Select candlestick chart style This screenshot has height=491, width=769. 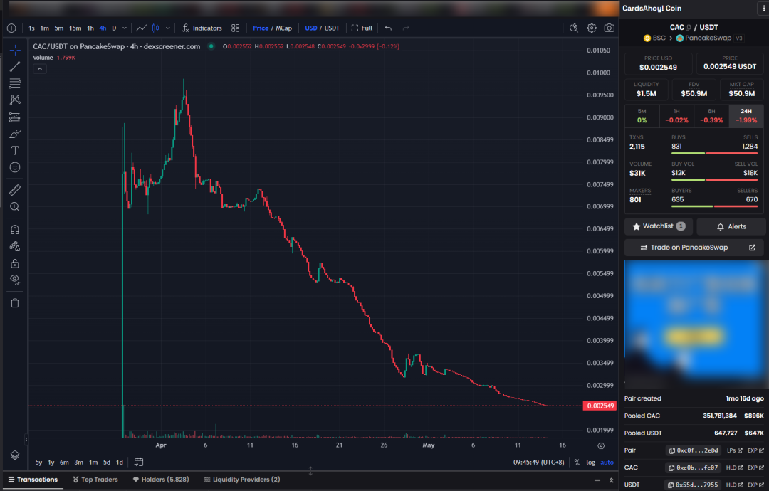point(155,28)
